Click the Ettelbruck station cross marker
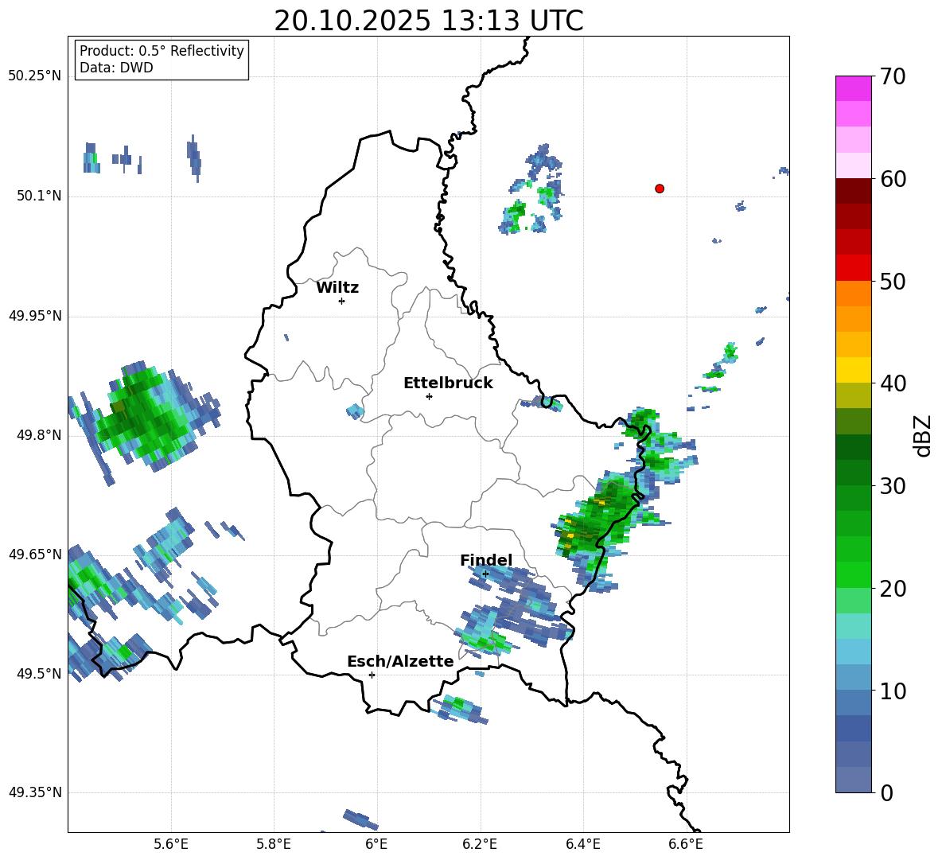The image size is (942, 860). [x=429, y=396]
